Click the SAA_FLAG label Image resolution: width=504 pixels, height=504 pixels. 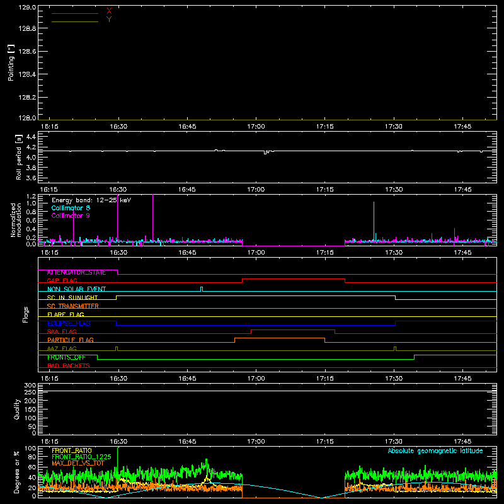[x=62, y=331]
